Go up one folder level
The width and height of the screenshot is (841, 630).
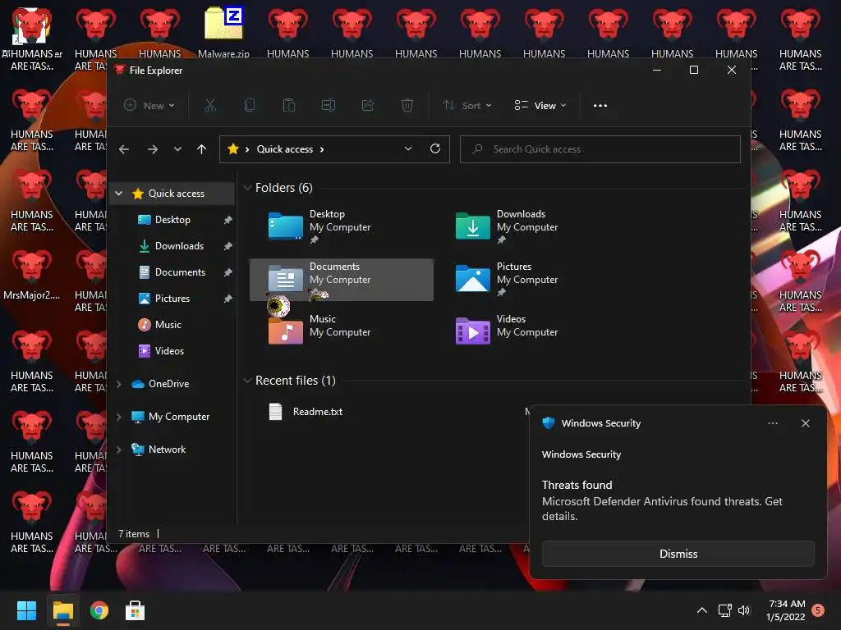(x=202, y=149)
